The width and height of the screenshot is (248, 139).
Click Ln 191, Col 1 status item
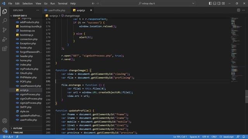(180, 137)
